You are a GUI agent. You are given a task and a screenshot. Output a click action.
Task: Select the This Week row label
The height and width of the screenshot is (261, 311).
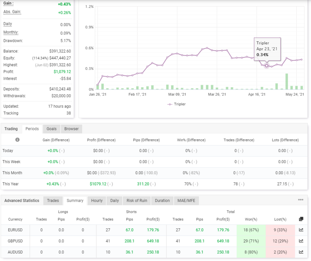tap(11, 162)
